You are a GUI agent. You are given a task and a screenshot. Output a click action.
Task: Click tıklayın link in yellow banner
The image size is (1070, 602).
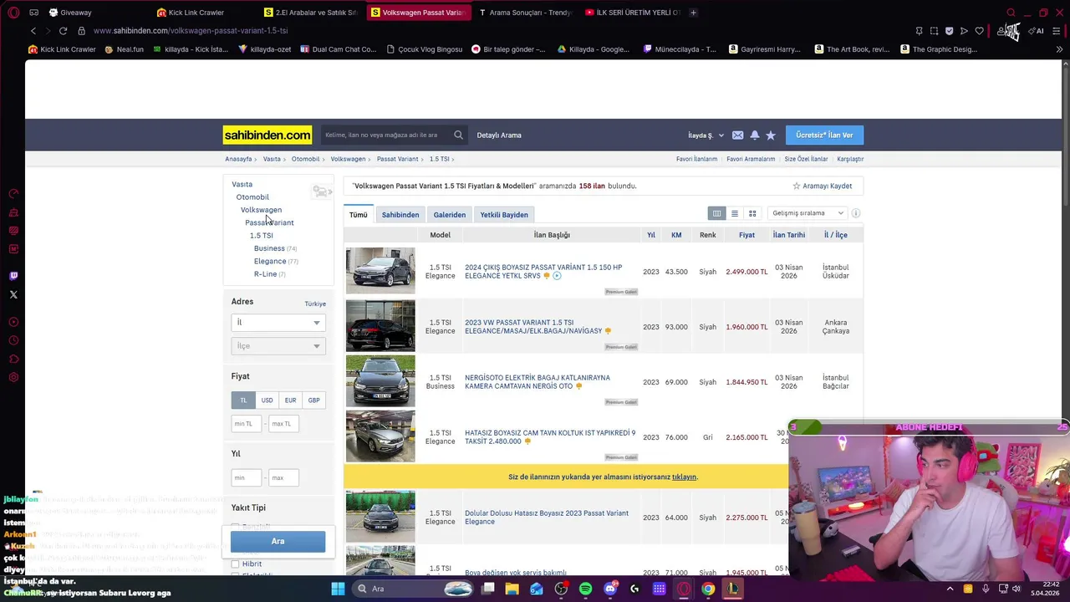[684, 477]
